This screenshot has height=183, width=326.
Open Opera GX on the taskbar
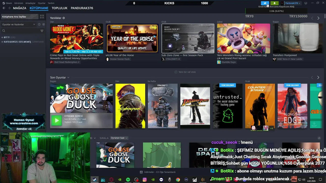111,180
